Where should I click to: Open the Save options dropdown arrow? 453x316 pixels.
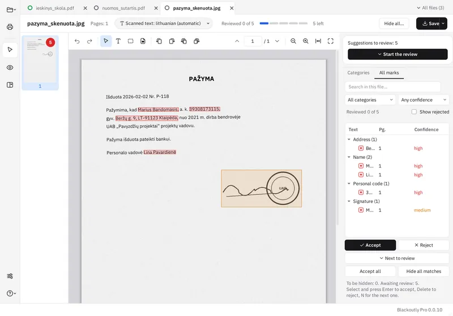pos(443,23)
